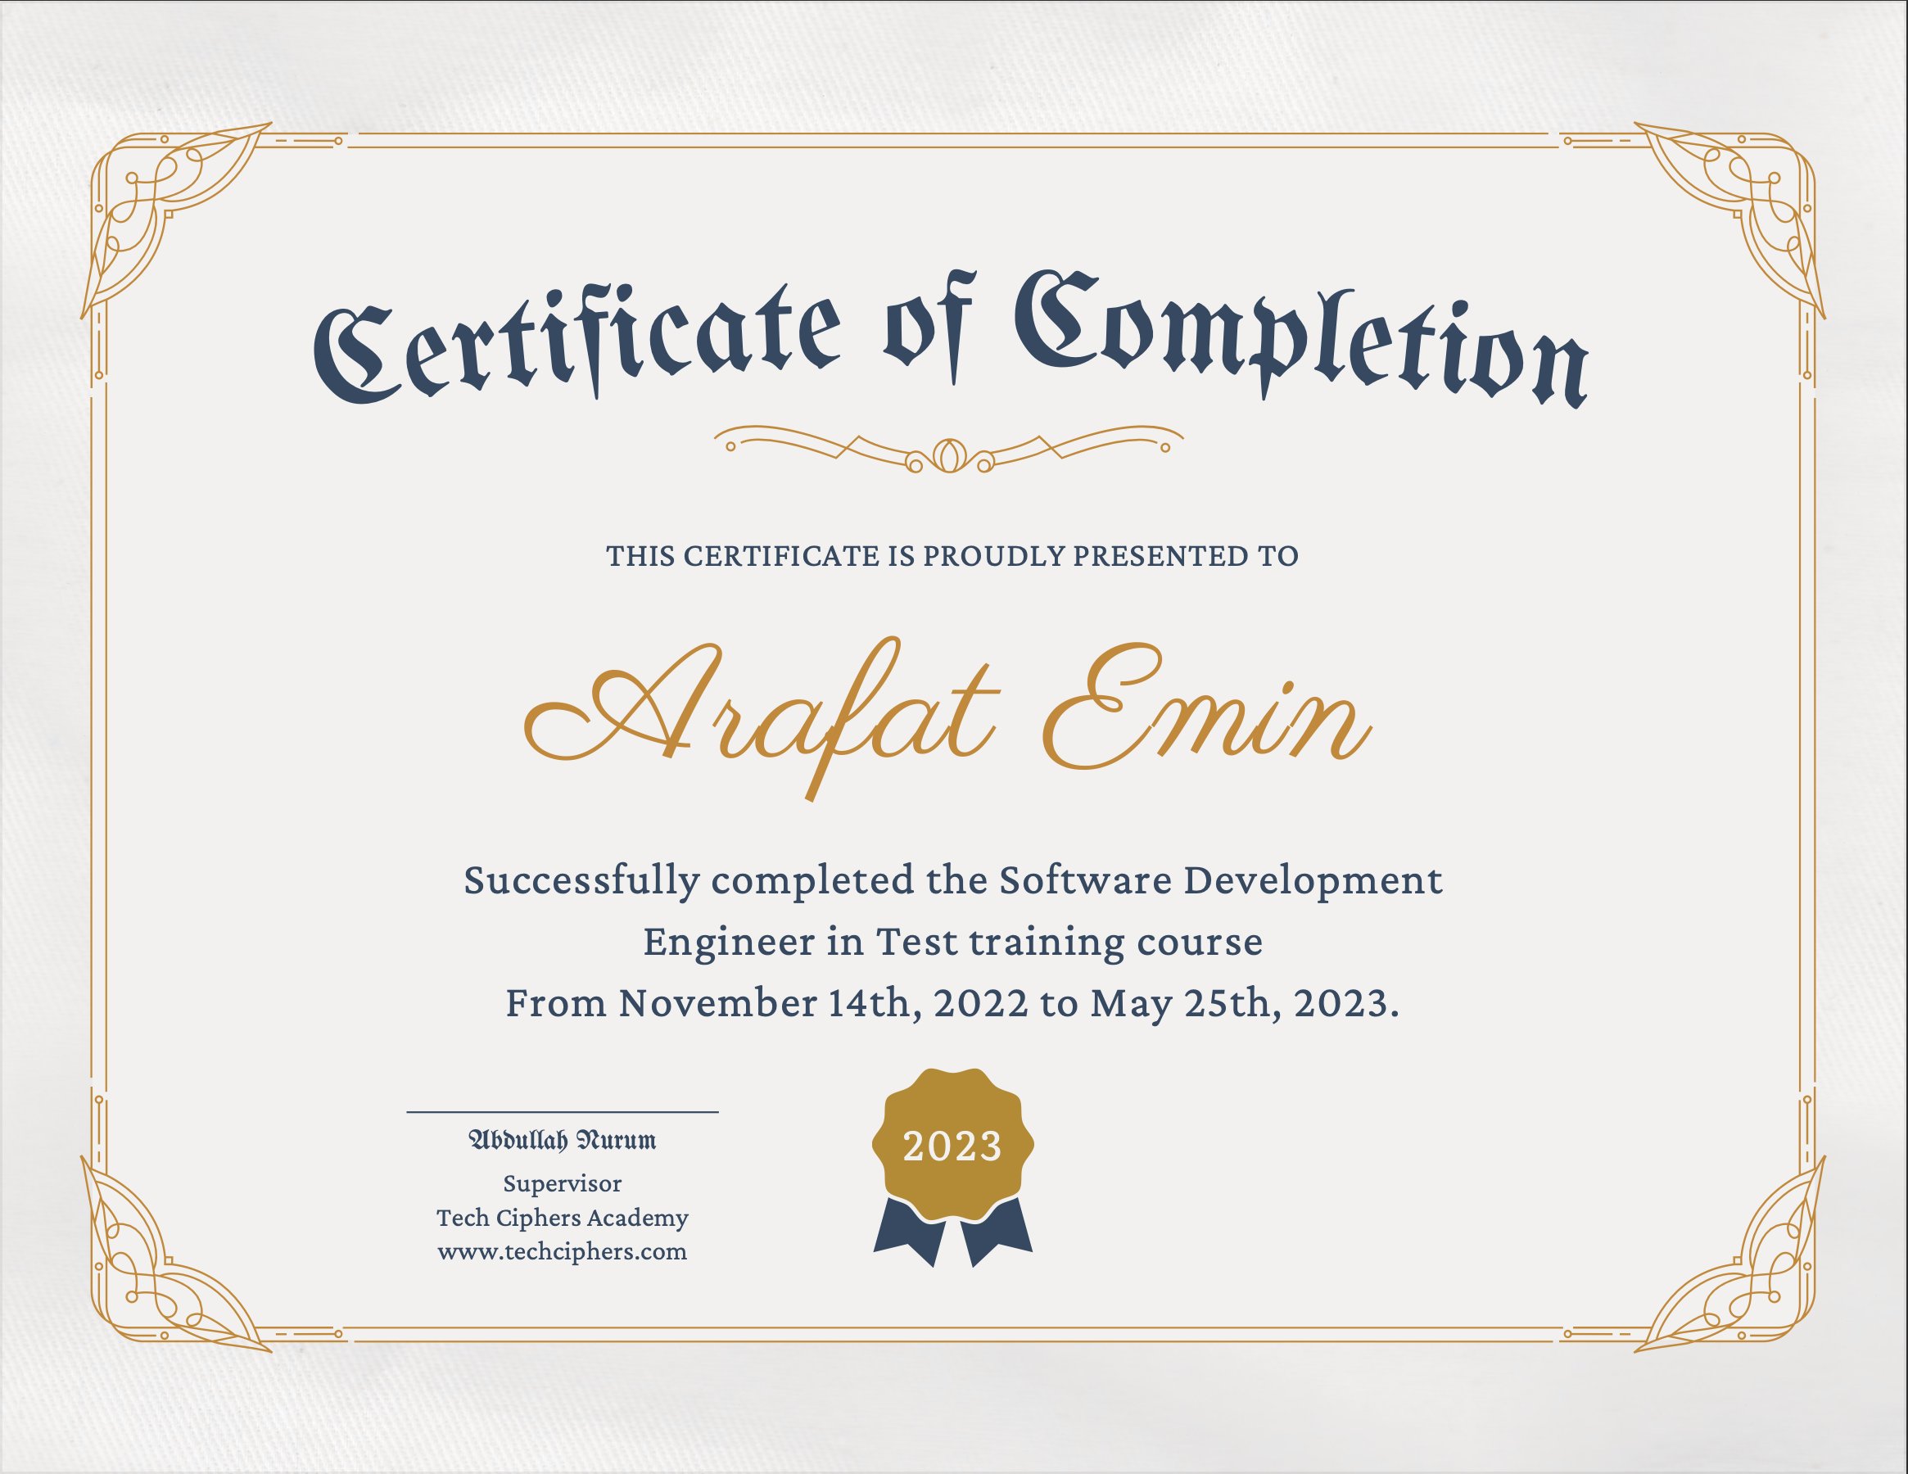Click the 'proudly presented to' subtitle
The width and height of the screenshot is (1908, 1474).
(x=952, y=557)
